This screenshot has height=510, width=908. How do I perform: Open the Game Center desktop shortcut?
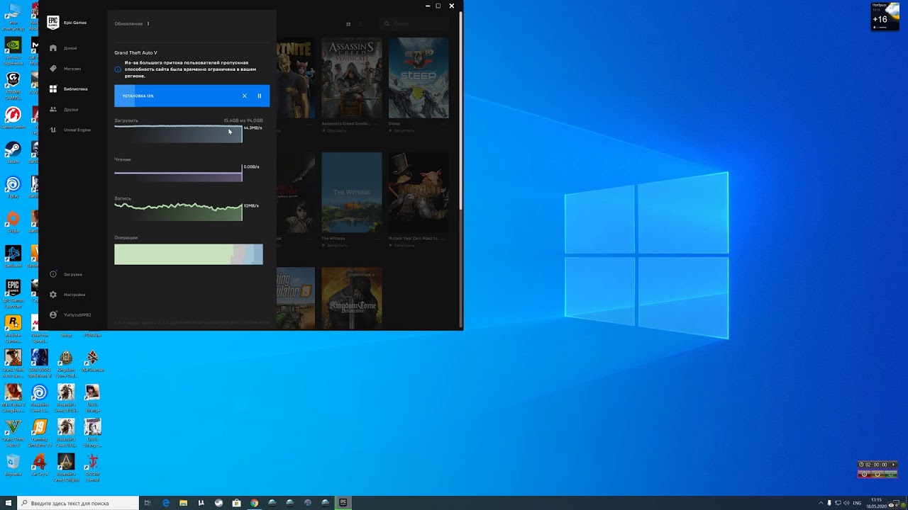tap(13, 118)
